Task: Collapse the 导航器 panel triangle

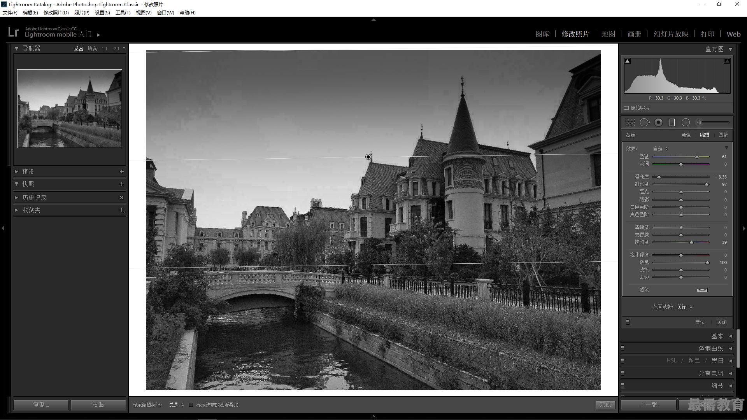Action: pos(16,49)
